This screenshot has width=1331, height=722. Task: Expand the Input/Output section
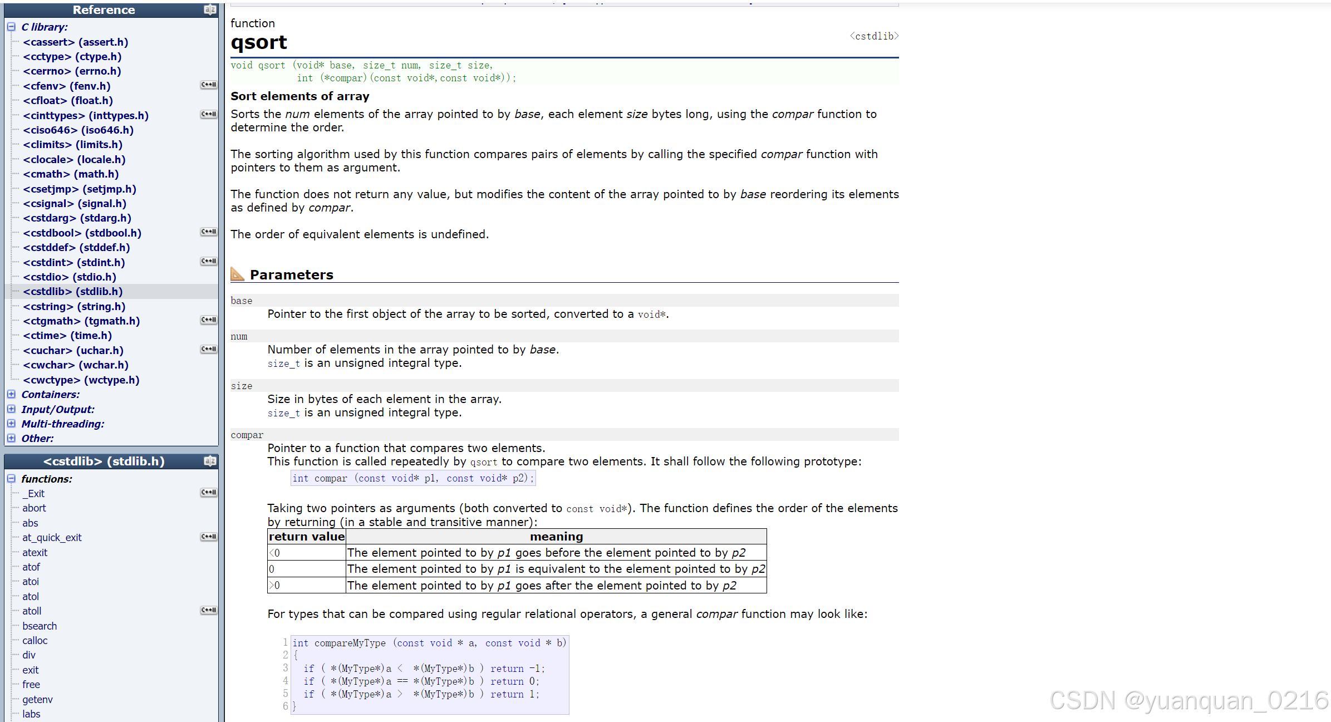coord(11,409)
